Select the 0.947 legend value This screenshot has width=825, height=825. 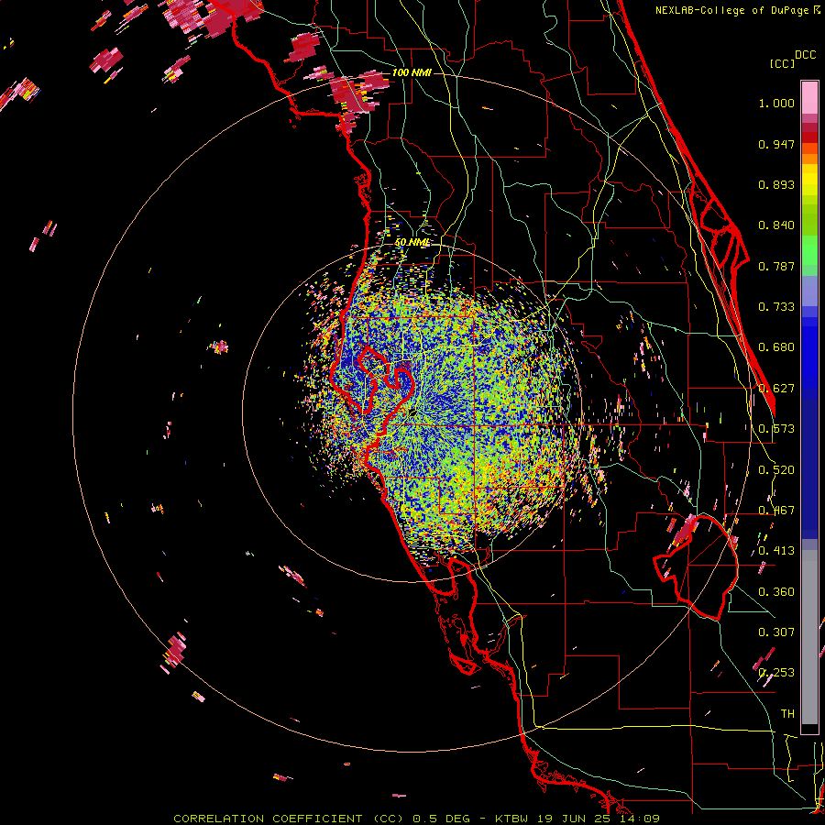coord(776,144)
